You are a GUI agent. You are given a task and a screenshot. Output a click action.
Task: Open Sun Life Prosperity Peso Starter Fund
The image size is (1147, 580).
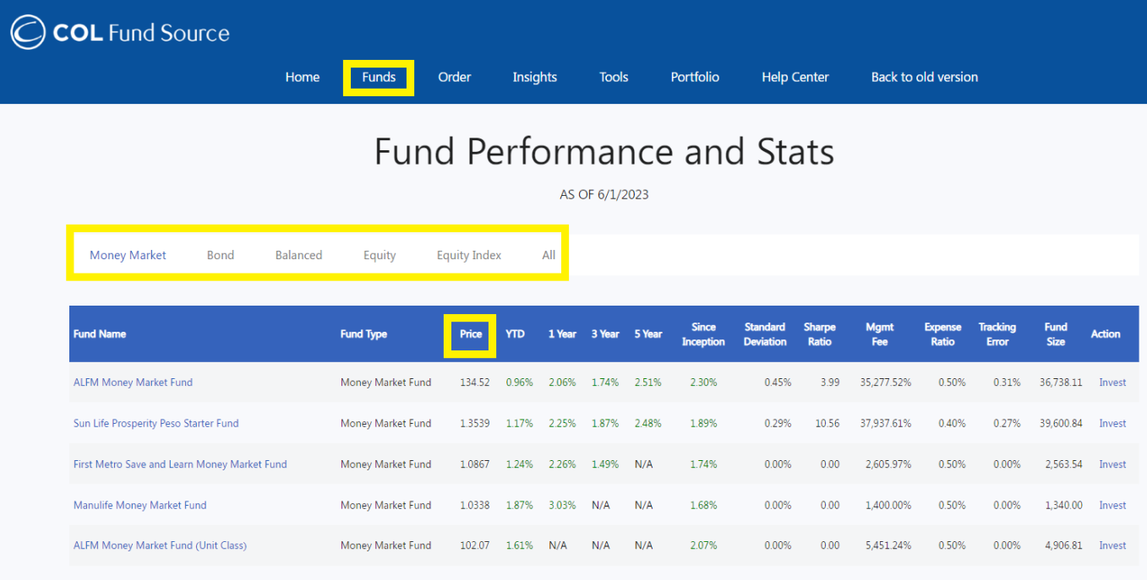[x=156, y=423]
